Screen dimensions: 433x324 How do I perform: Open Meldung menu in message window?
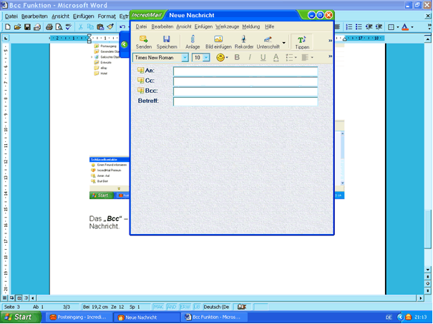click(x=251, y=26)
